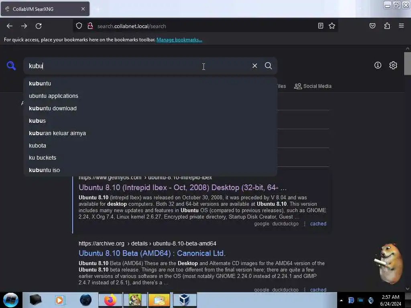Image resolution: width=411 pixels, height=308 pixels.
Task: Click the page vertical scrollbar thumb
Action: click(x=407, y=64)
